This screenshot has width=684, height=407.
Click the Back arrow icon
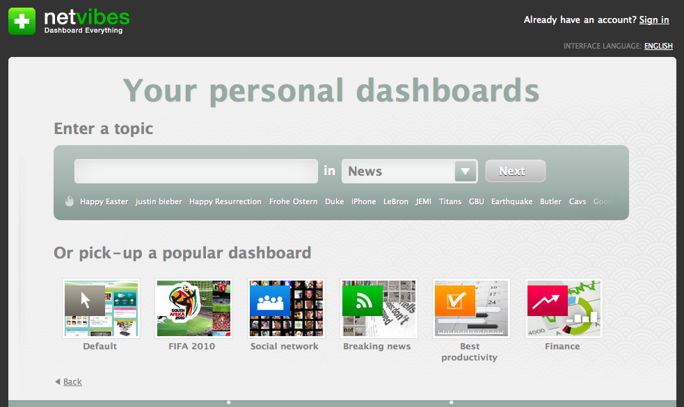(57, 381)
